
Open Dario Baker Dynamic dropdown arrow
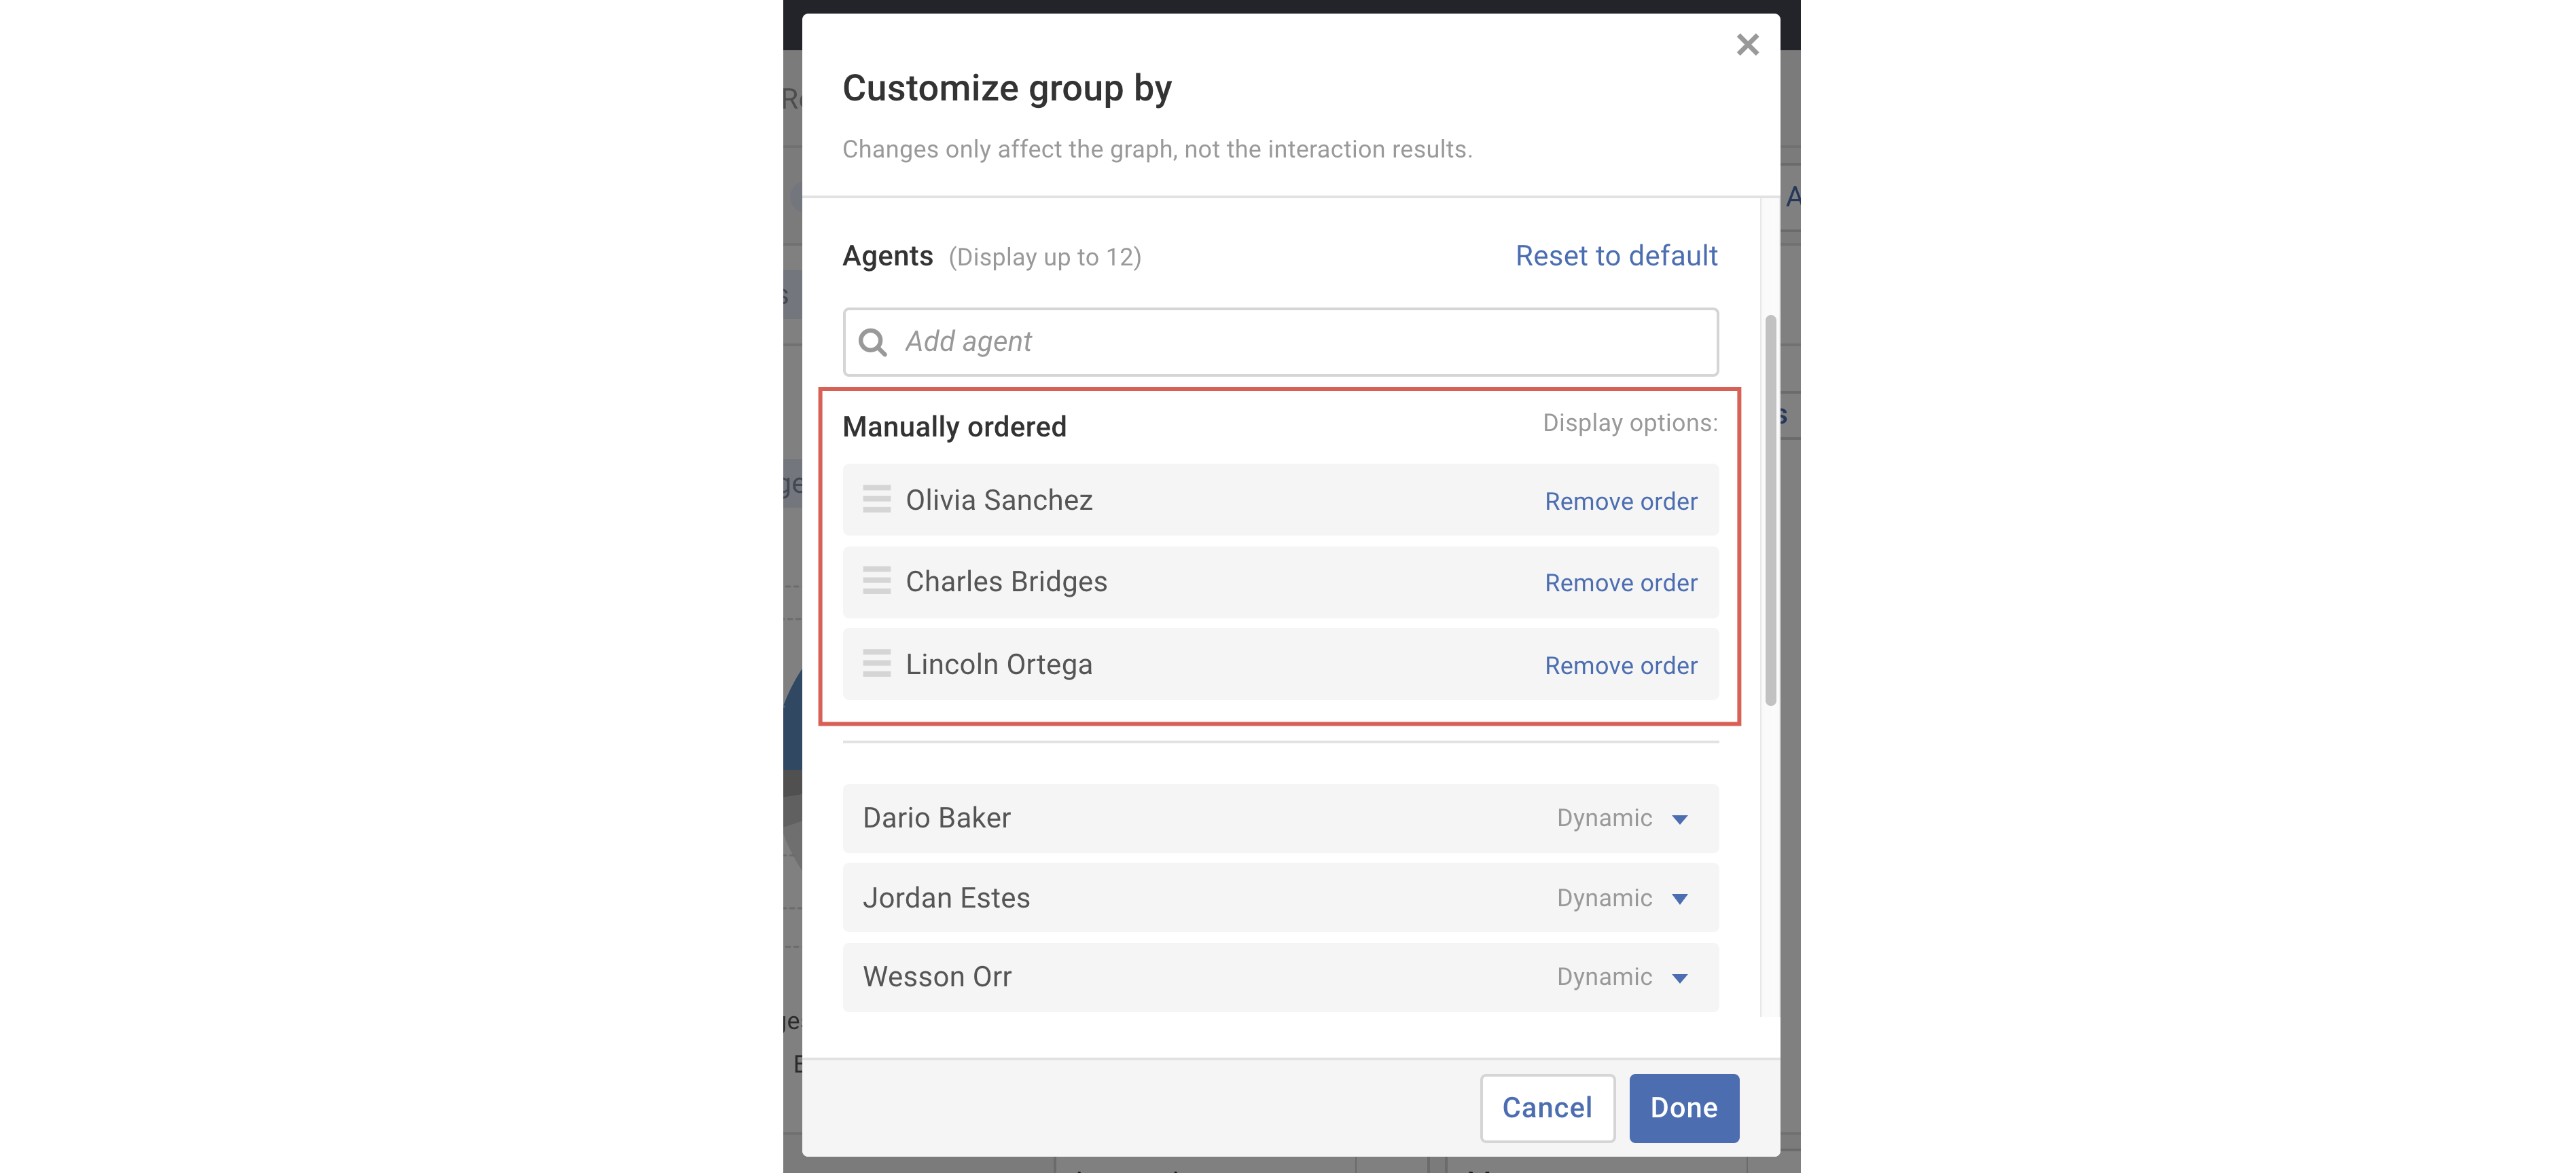pyautogui.click(x=1680, y=819)
